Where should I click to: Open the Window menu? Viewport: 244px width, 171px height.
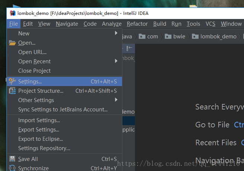point(231,24)
